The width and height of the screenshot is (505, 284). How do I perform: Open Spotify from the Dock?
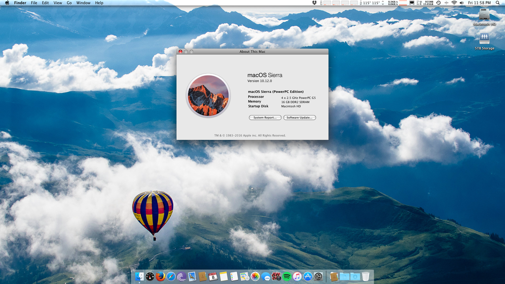[x=287, y=276]
